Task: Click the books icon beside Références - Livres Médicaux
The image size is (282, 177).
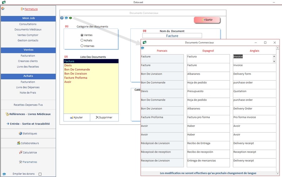Action: coord(7,114)
